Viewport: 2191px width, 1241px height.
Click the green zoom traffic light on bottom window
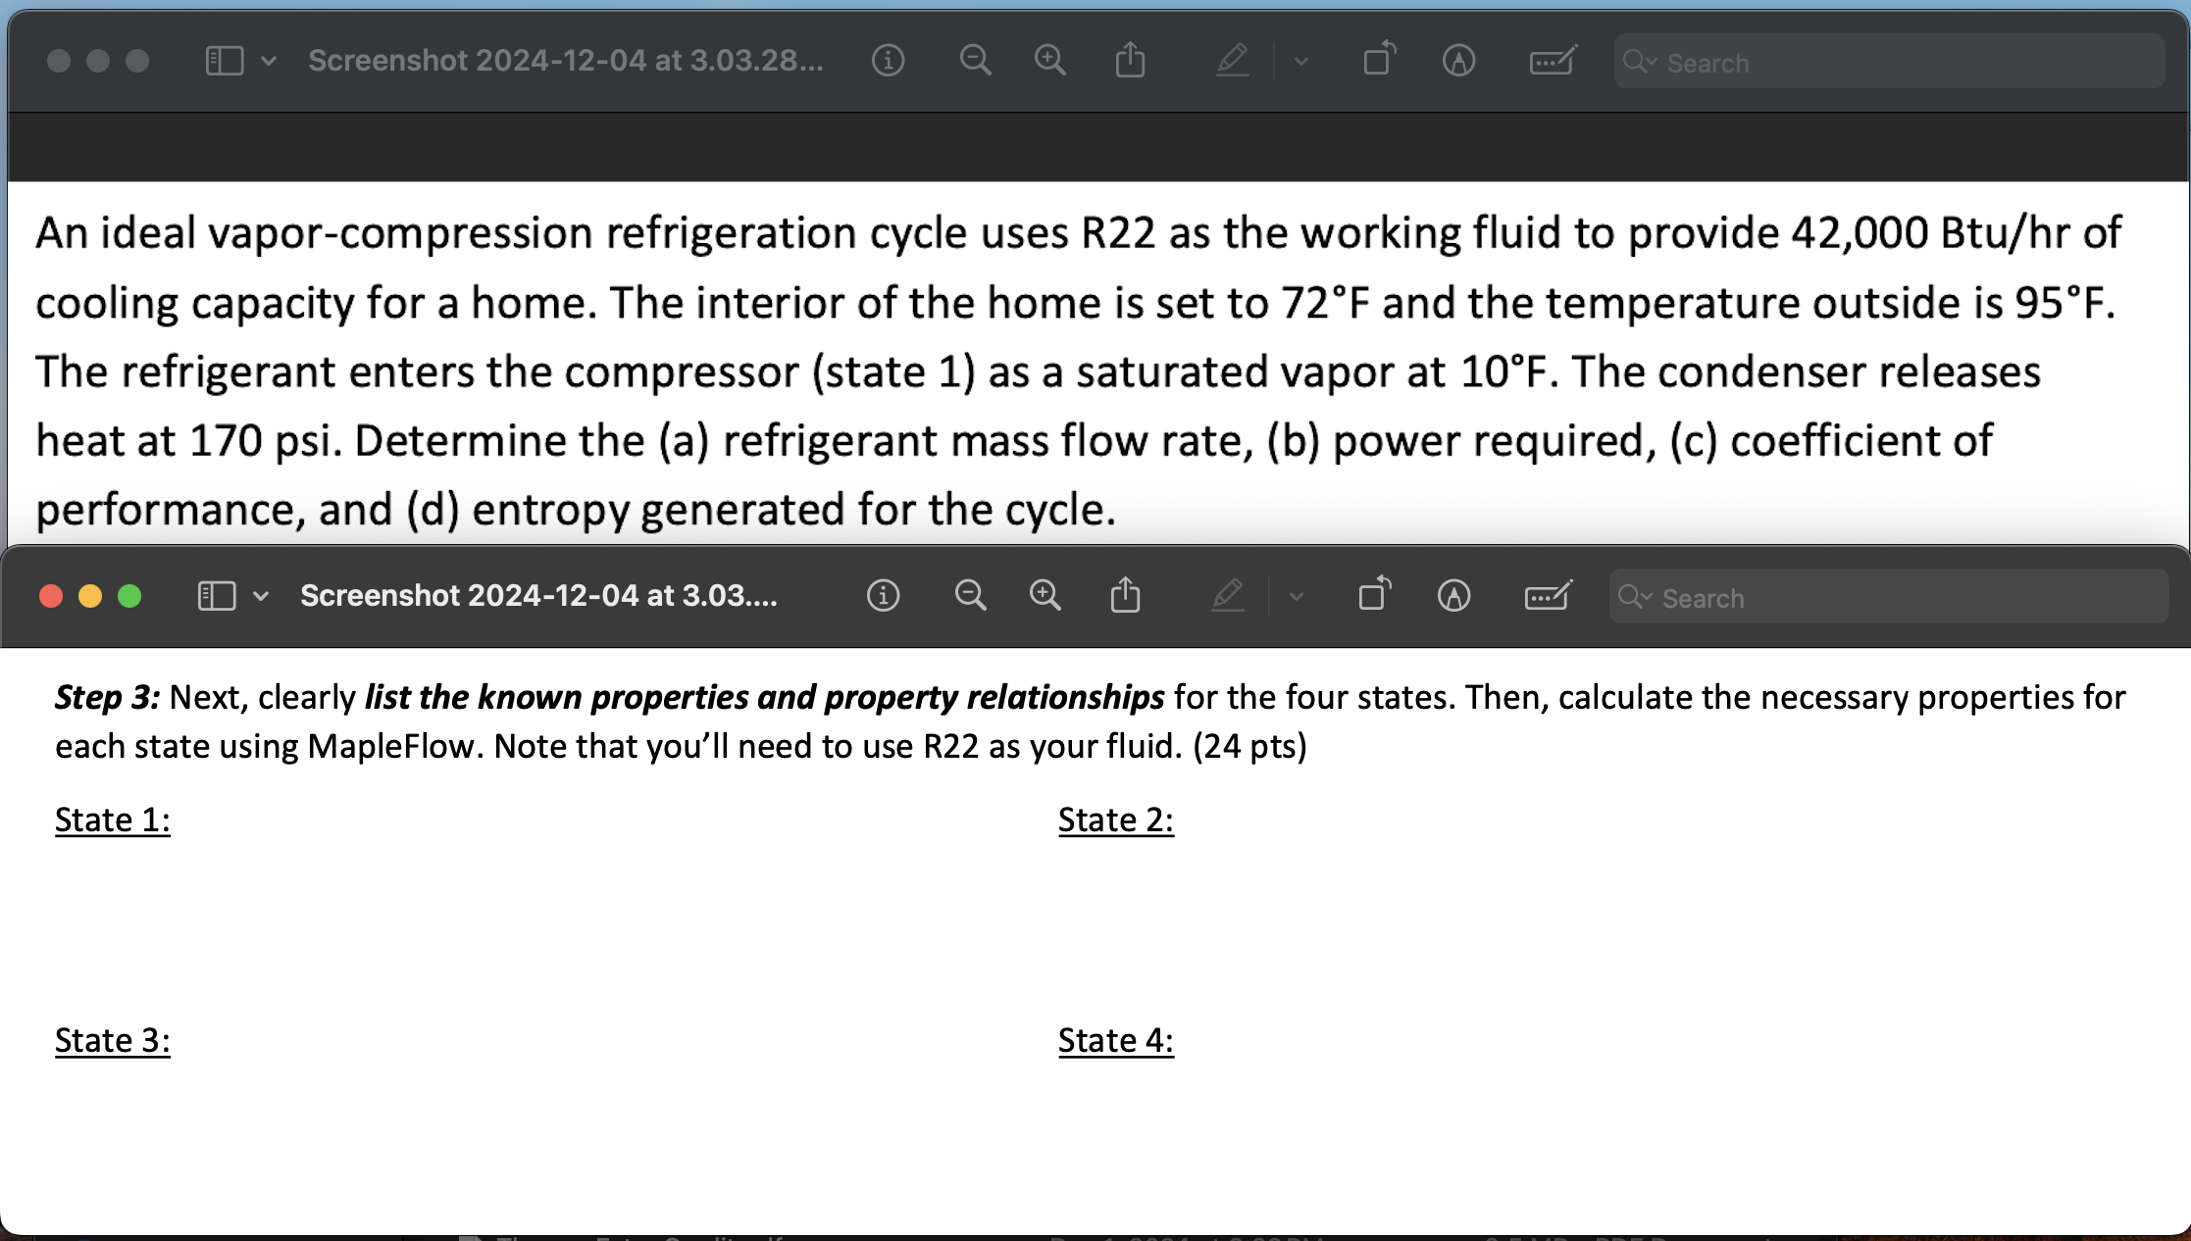(x=128, y=595)
